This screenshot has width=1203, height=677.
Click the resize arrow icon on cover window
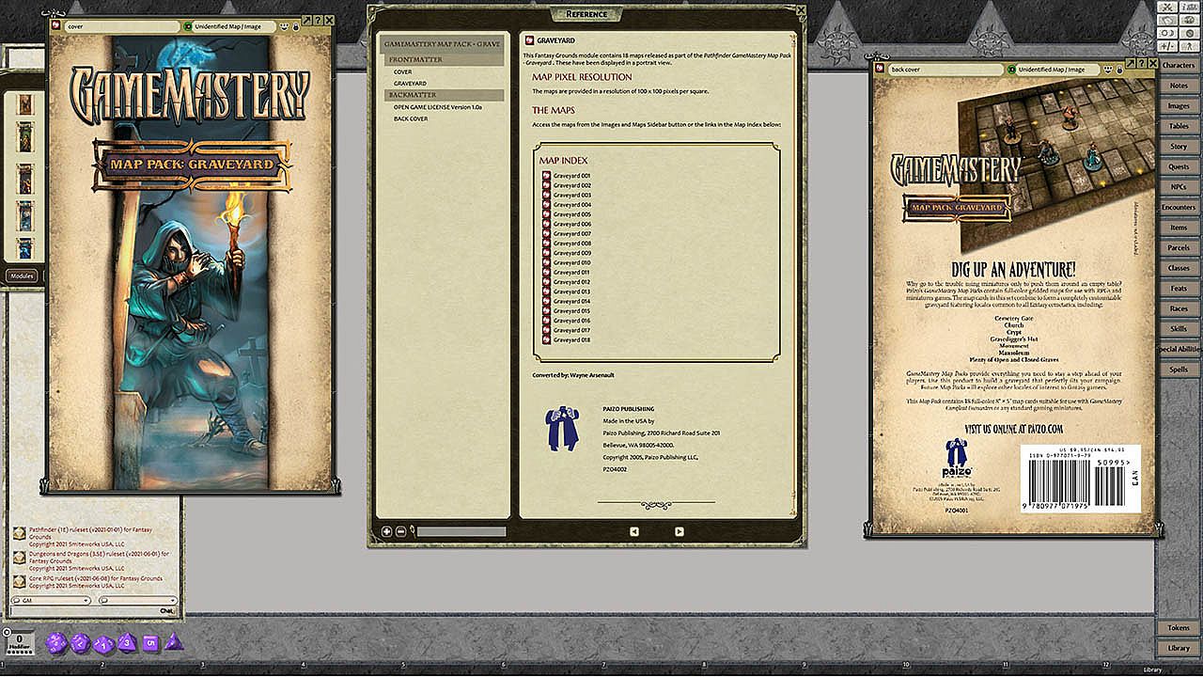(x=307, y=19)
